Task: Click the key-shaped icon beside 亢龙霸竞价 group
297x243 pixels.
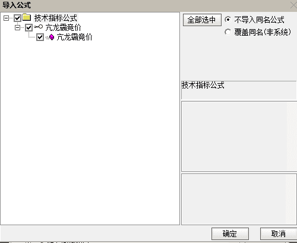Action: coord(38,27)
